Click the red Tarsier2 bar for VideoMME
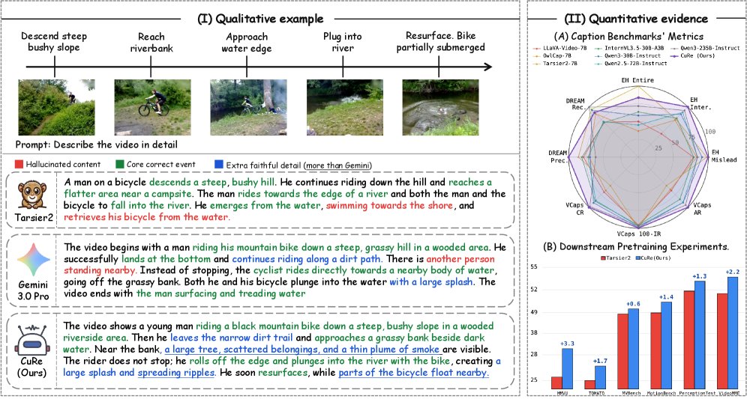The width and height of the screenshot is (747, 399). (x=721, y=341)
